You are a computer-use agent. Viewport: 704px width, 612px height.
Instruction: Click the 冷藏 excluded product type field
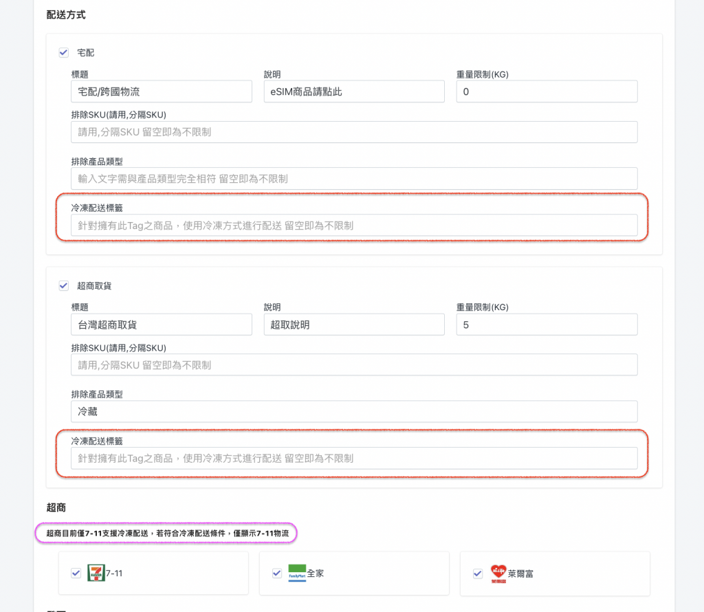coord(354,412)
